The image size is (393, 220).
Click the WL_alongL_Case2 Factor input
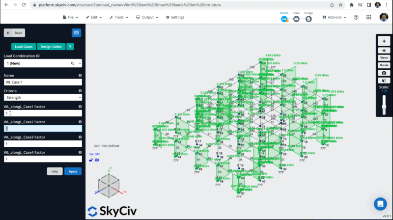tap(43, 128)
